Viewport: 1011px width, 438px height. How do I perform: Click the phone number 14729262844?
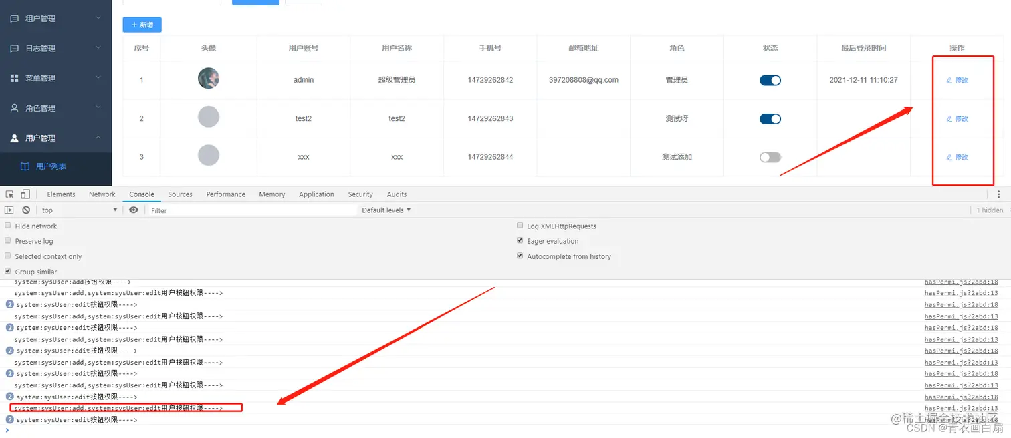(490, 157)
